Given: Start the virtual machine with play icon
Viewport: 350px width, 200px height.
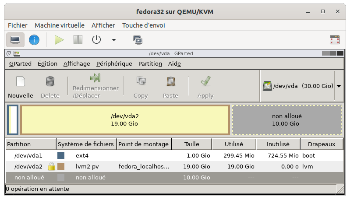Looking at the screenshot, I should pyautogui.click(x=59, y=40).
